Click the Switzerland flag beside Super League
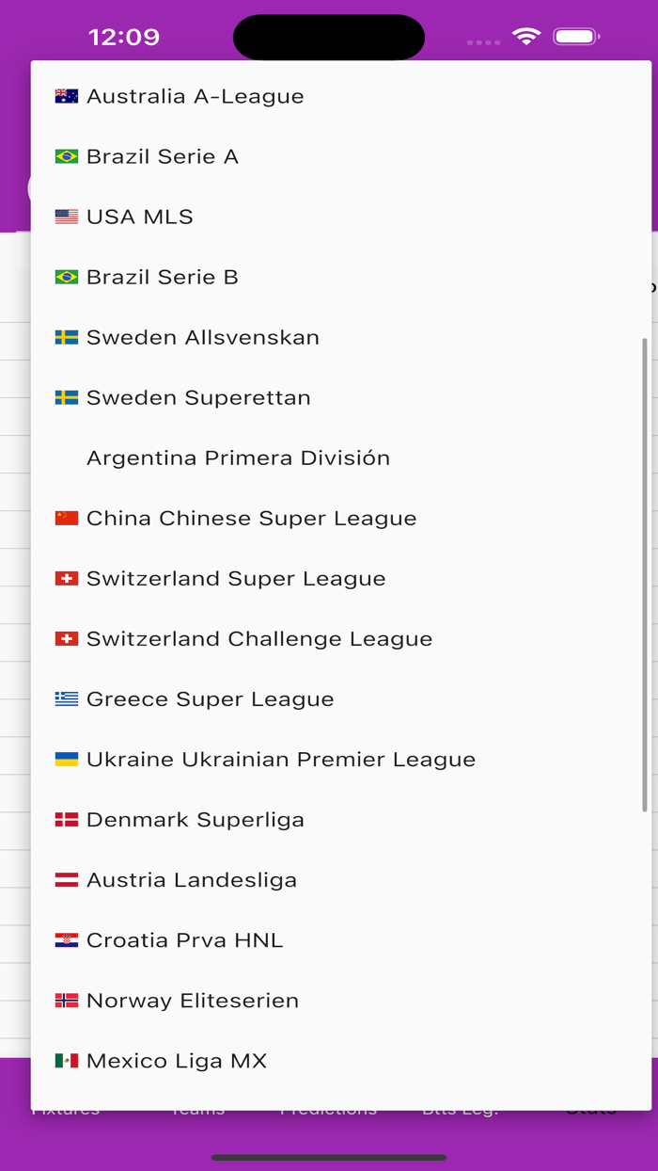The image size is (658, 1171). tap(65, 578)
